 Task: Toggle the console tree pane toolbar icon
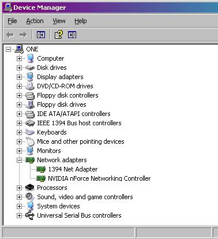coord(41,35)
